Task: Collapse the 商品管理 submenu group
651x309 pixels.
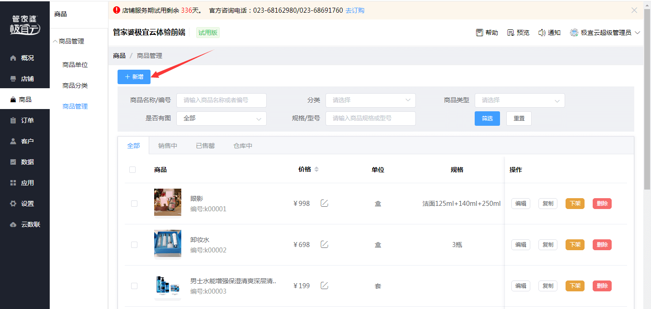Action: point(69,41)
